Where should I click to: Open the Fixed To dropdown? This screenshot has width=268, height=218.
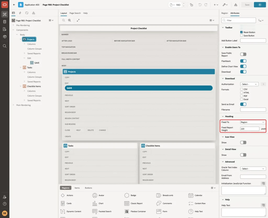[253, 122]
